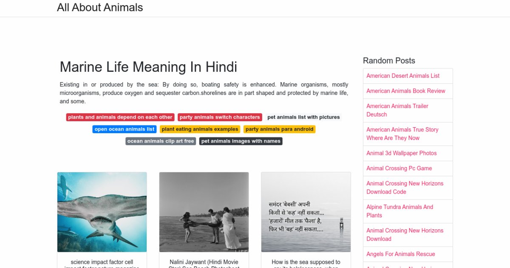Visit American Animals True Story post
The image size is (510, 268).
[x=402, y=134]
